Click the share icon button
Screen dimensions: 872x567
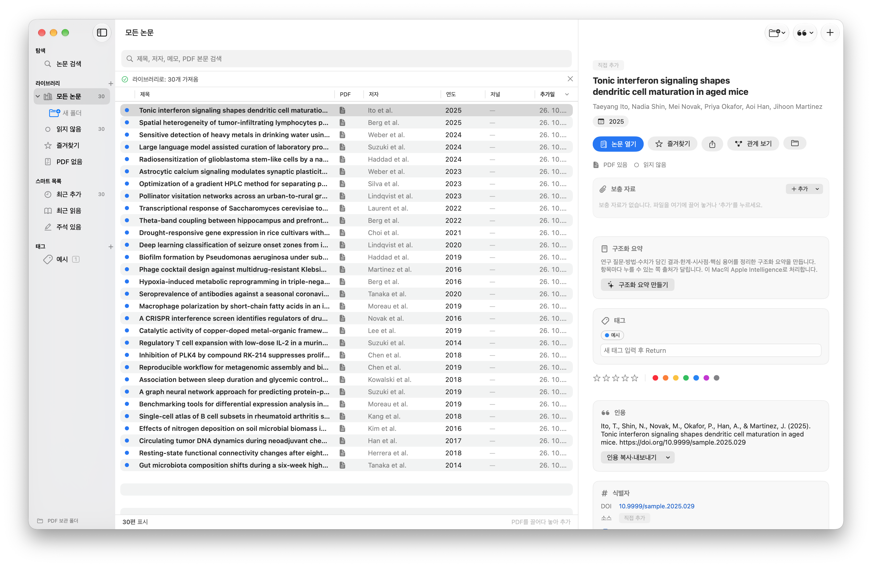(712, 144)
